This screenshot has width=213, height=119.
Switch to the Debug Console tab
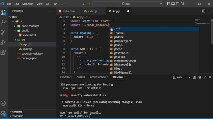point(99,77)
